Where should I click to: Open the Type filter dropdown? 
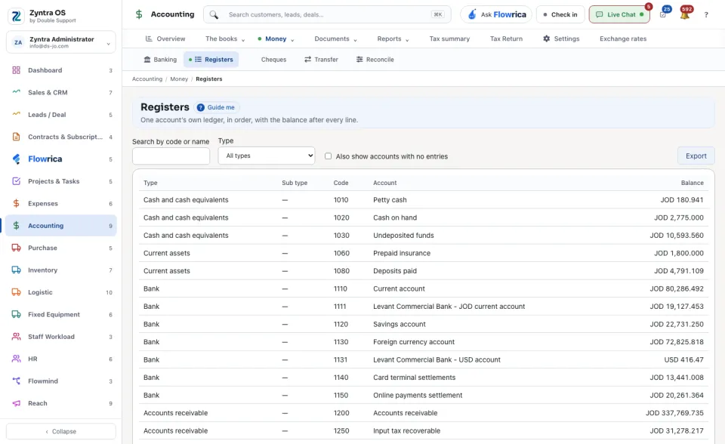point(267,156)
